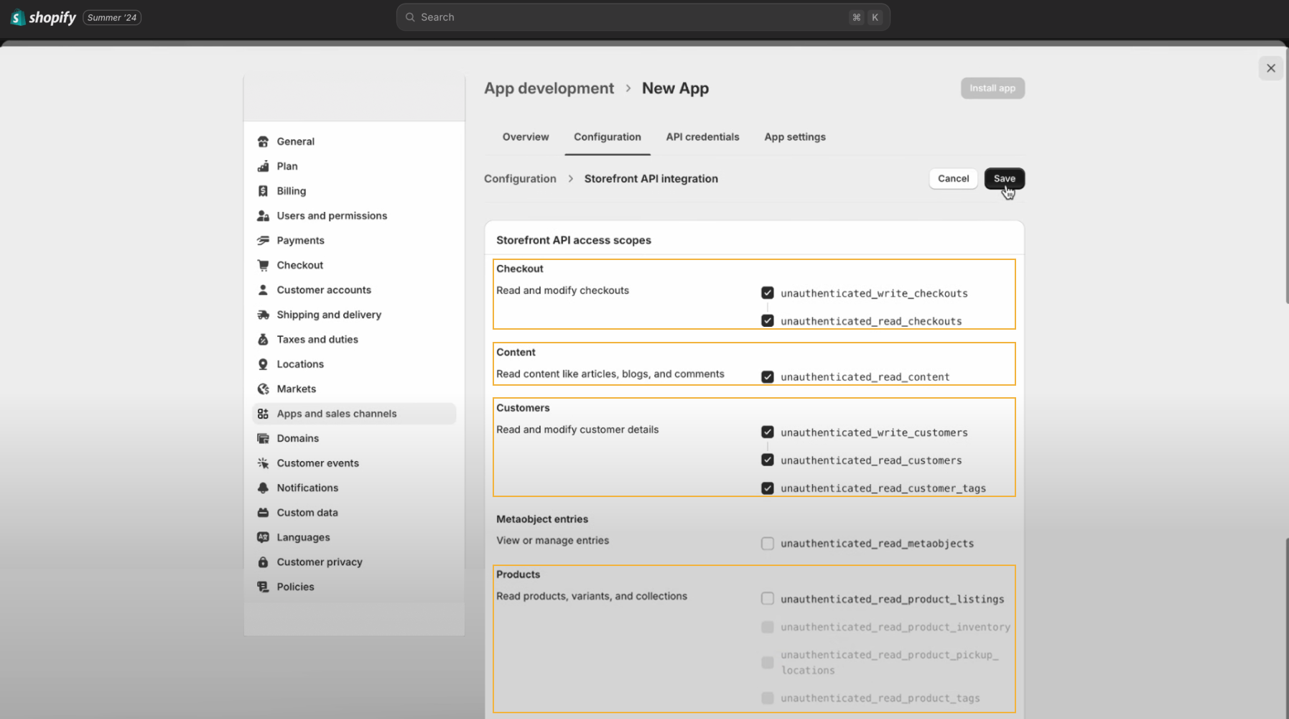Viewport: 1289px width, 719px height.
Task: Select the Configuration tab
Action: (608, 137)
